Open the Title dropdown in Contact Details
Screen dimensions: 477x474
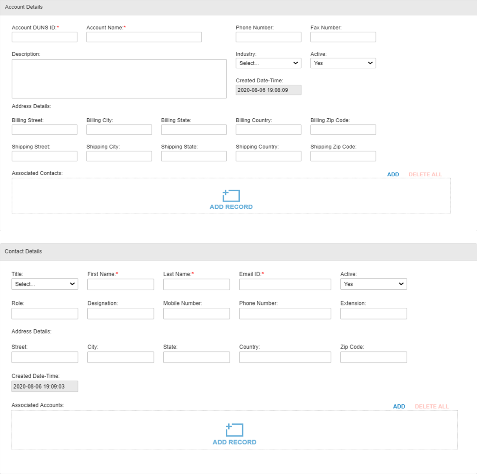[44, 284]
